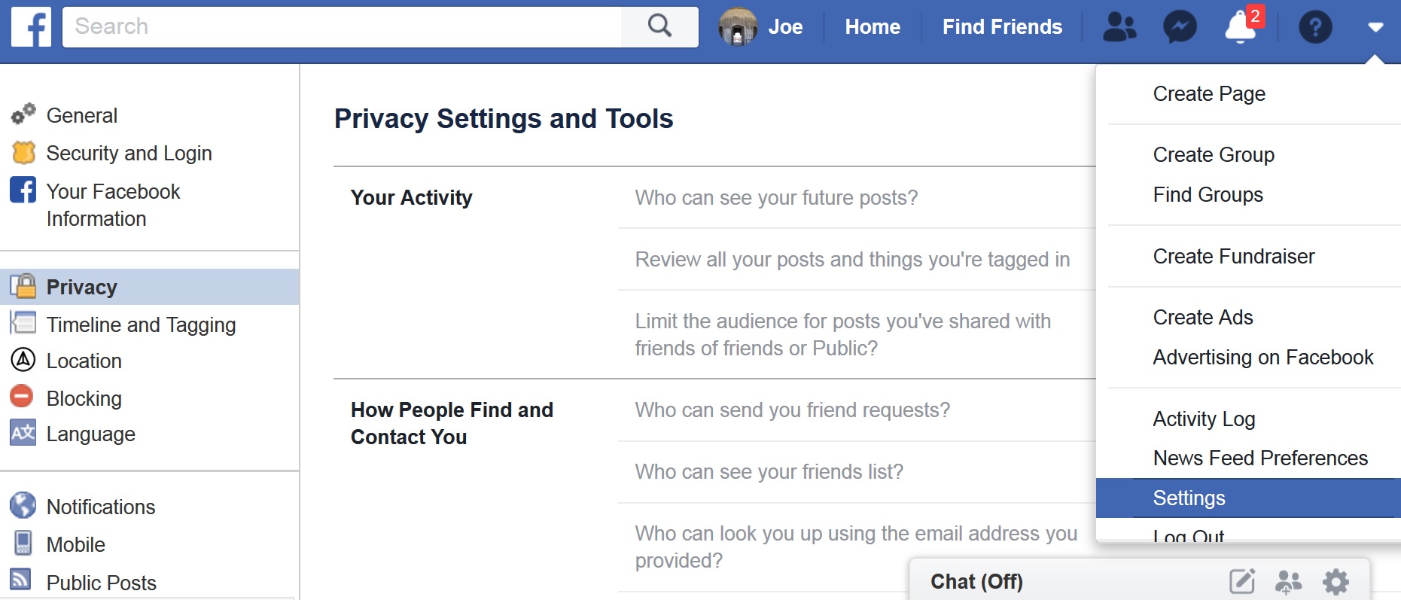Go to Joe's profile name link
Screen dimensions: 1401x600
coord(785,27)
